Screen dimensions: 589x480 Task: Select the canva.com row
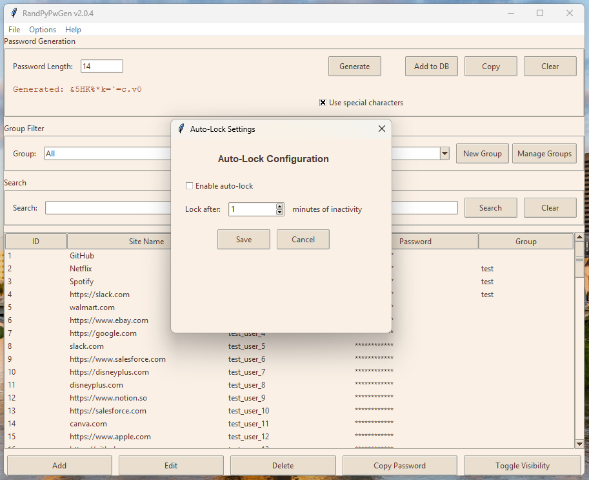(x=289, y=424)
